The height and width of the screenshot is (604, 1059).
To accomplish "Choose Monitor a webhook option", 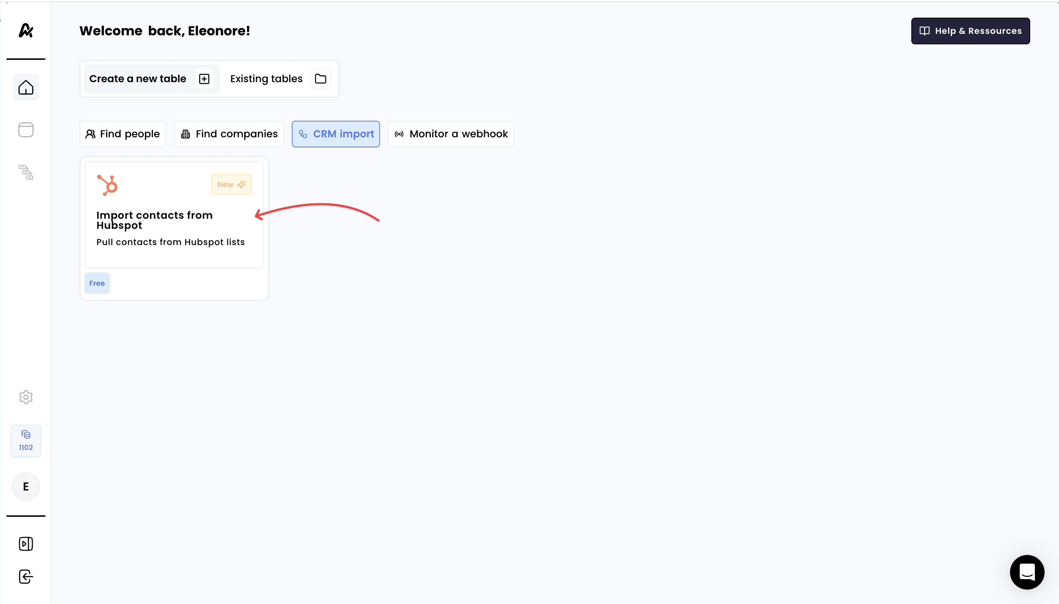I will [451, 134].
